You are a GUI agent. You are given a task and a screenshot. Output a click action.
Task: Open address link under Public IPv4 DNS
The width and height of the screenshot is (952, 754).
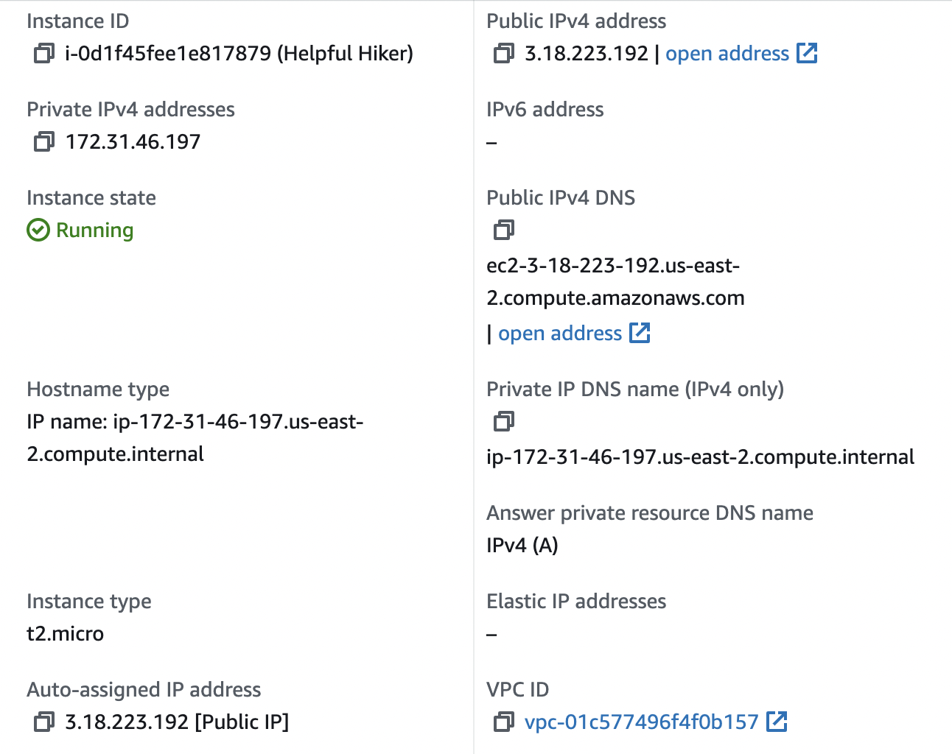[x=560, y=334]
